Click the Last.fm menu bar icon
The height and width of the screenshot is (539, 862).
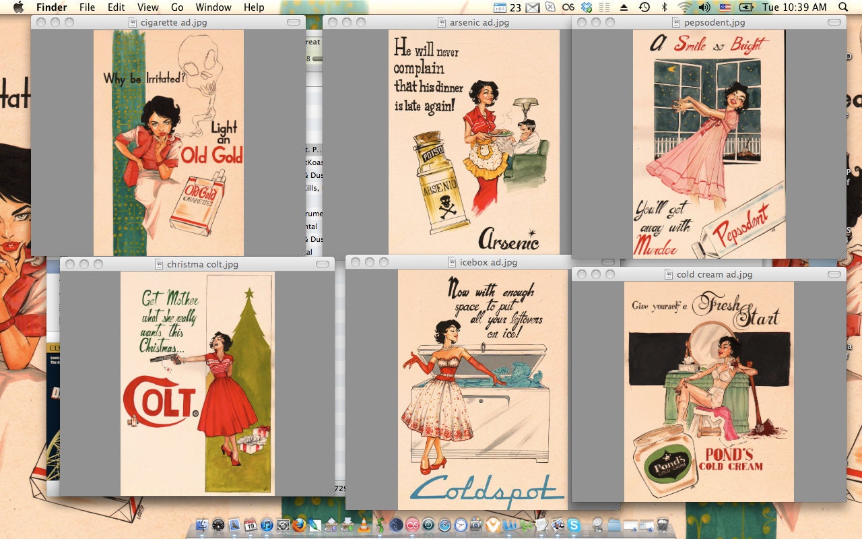click(568, 7)
